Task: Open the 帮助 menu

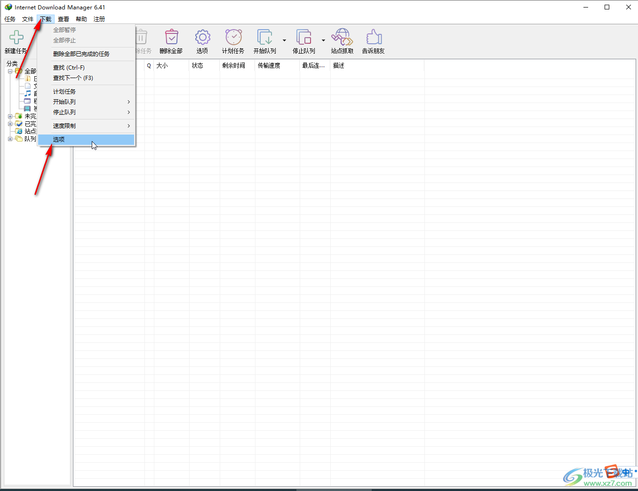Action: (81, 19)
